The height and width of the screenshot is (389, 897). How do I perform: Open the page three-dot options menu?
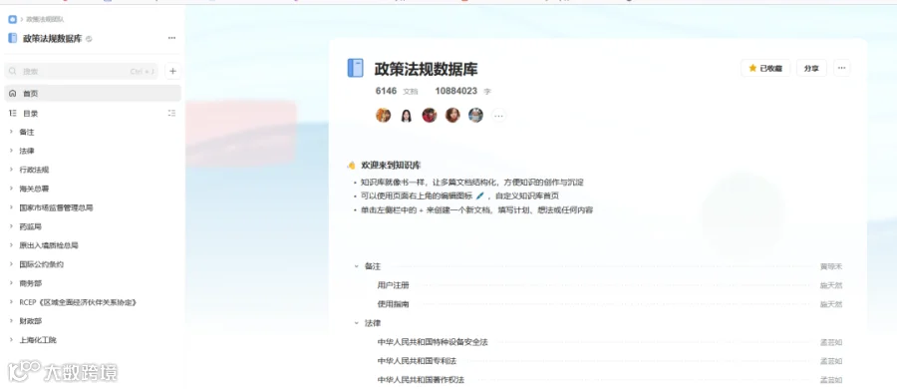point(841,68)
